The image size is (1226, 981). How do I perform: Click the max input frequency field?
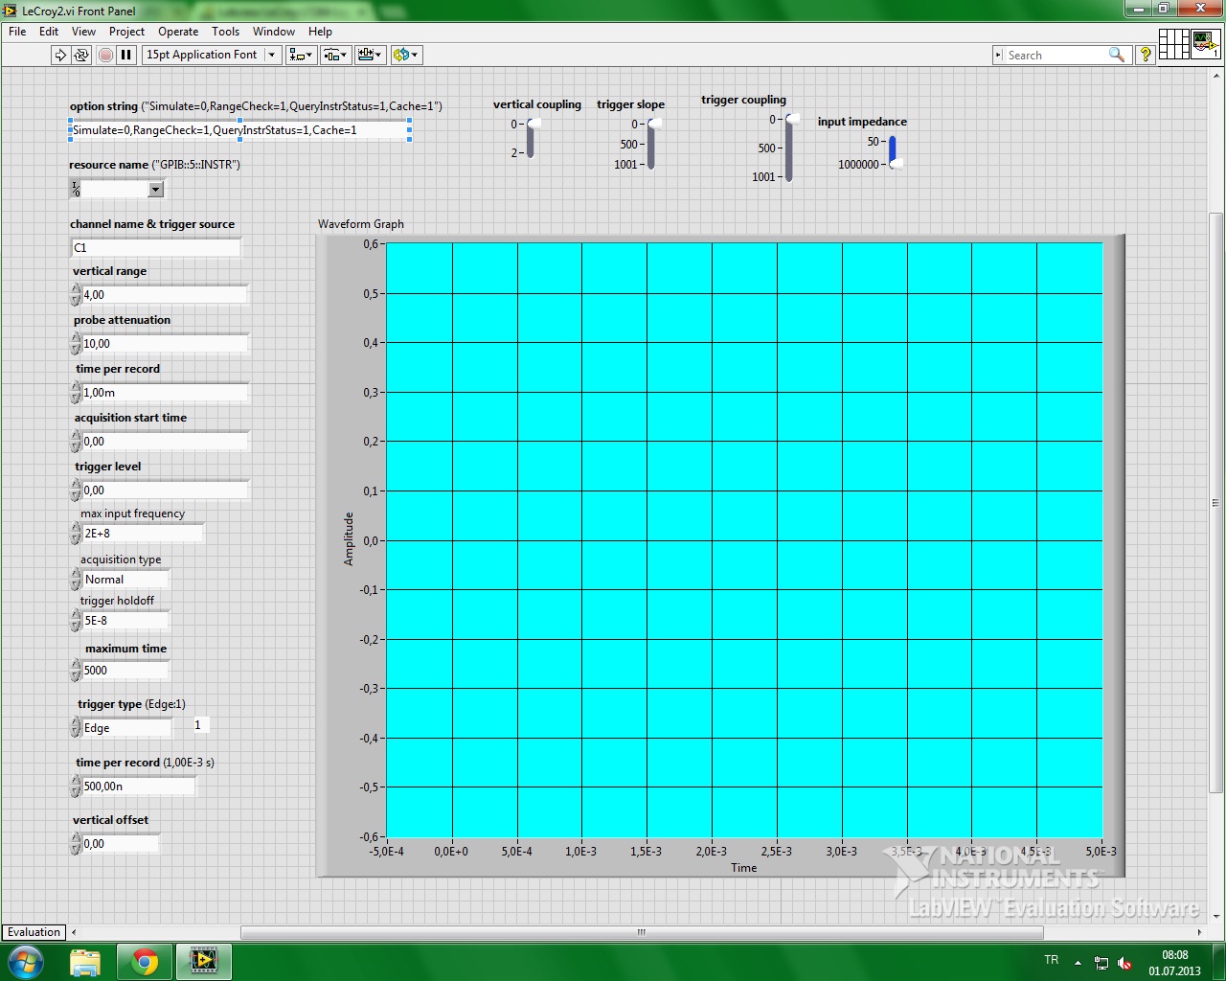coord(143,534)
